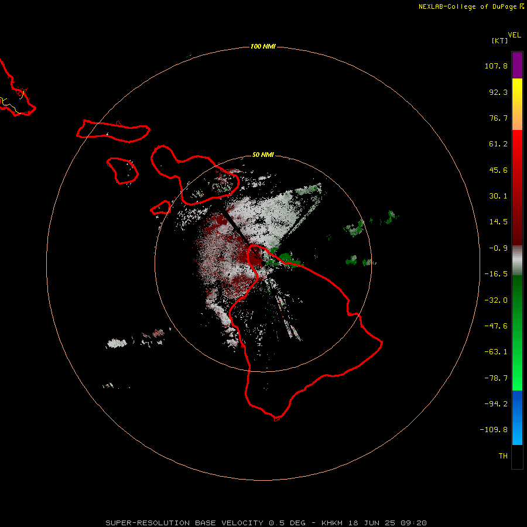Click the Molokai island outline on the map

coord(113,131)
